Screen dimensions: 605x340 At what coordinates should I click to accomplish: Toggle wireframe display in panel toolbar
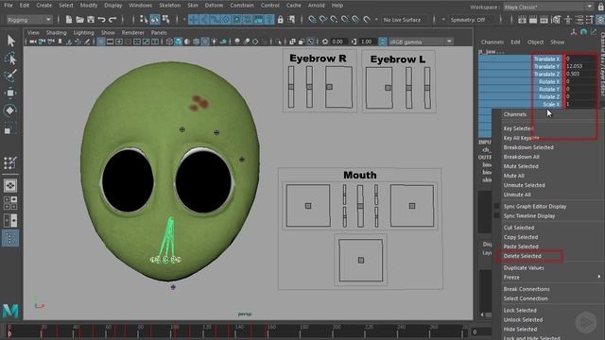pos(169,42)
